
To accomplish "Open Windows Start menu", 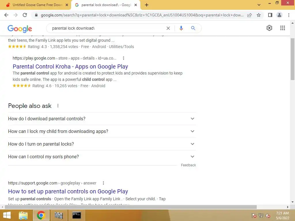I will click(7, 215).
